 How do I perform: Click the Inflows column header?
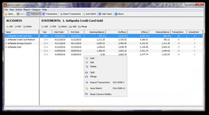click(x=138, y=32)
